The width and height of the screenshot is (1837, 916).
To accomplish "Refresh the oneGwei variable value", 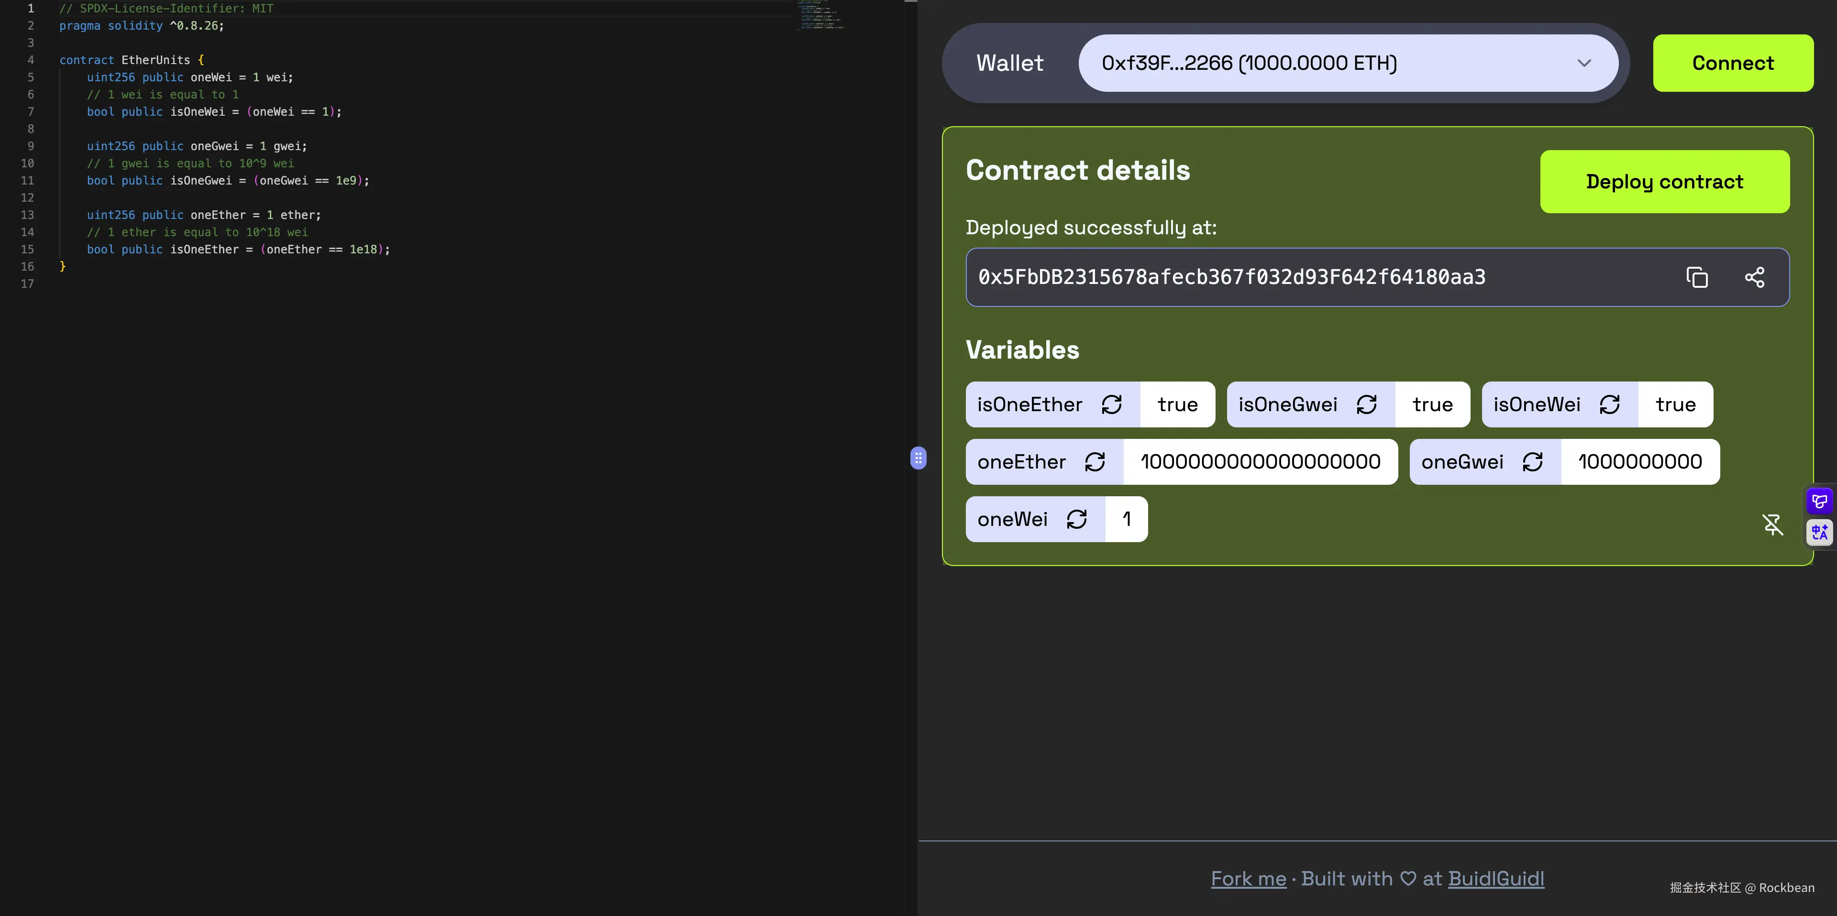I will pyautogui.click(x=1532, y=462).
